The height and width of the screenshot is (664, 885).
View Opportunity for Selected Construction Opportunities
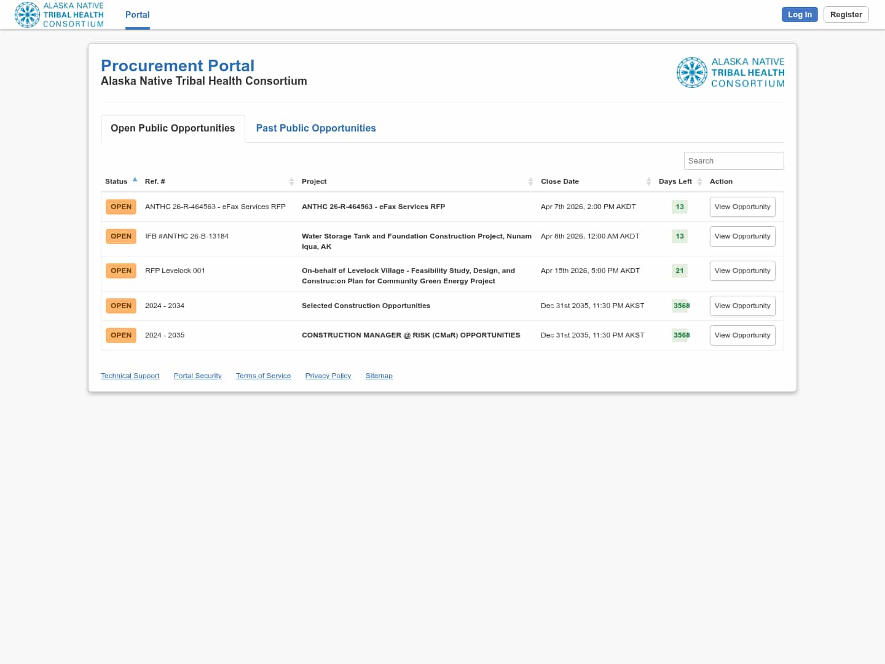742,306
